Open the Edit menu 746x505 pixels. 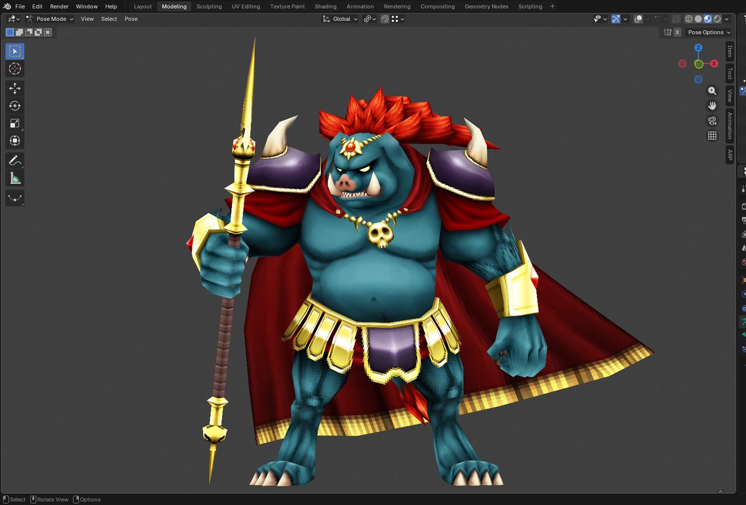click(x=37, y=6)
